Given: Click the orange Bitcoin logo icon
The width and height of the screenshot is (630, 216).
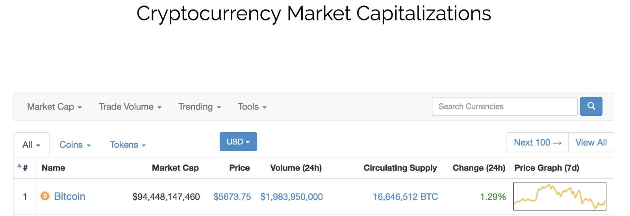Looking at the screenshot, I should 45,196.
